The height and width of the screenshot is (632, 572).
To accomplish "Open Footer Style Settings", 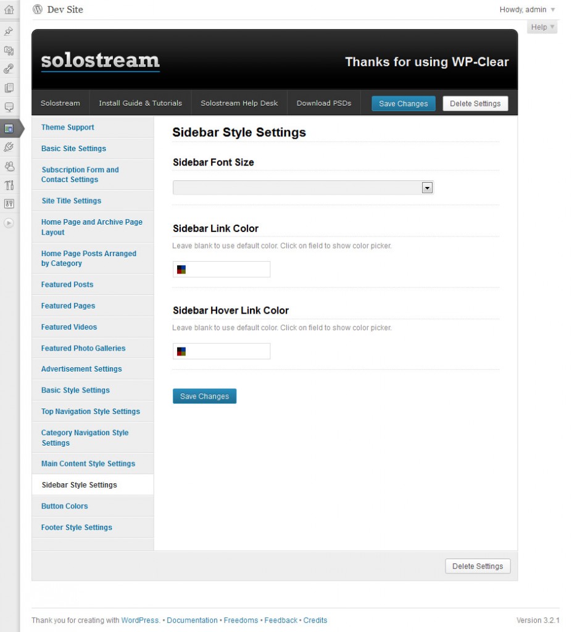I will coord(93,527).
